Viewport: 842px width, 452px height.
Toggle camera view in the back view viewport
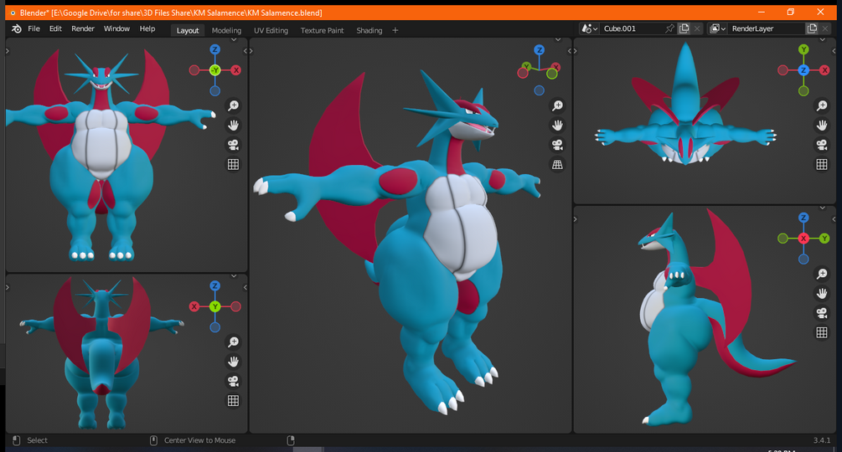[233, 381]
